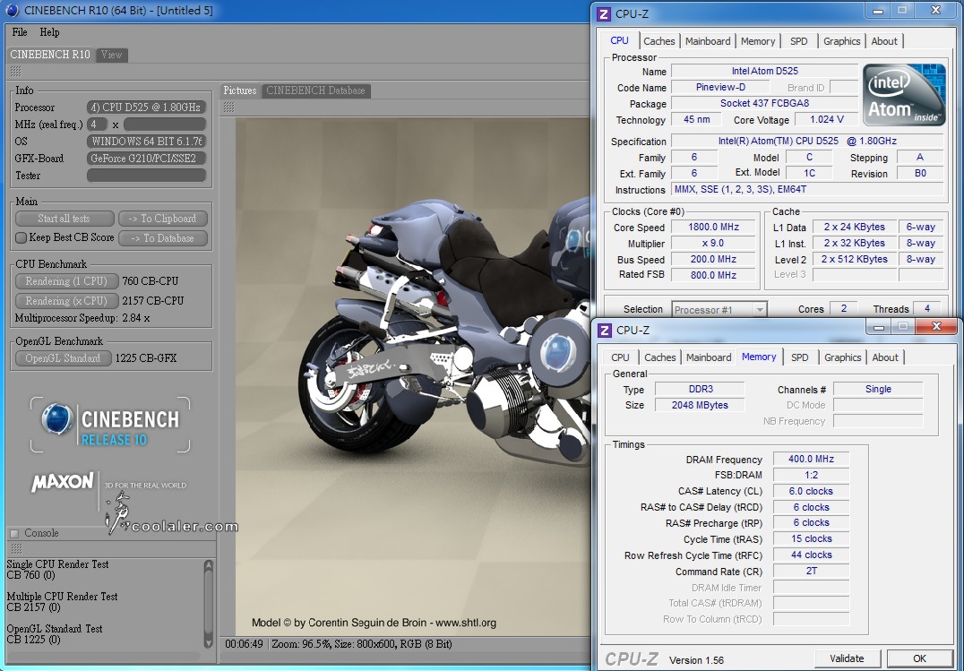Click the Core Speed 1800.0 MHz value

(713, 227)
